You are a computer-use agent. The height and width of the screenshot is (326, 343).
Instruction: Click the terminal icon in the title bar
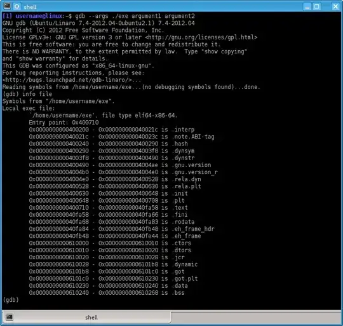click(x=7, y=6)
